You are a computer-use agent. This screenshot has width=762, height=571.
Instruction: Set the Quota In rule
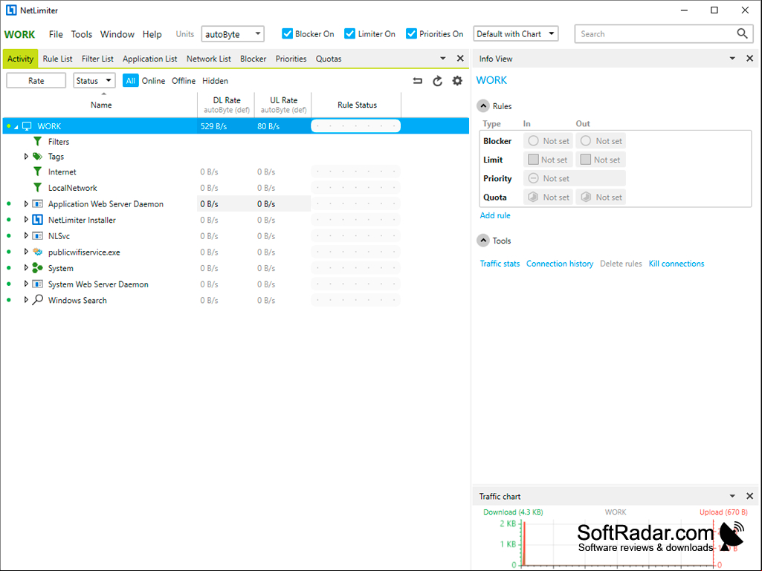click(548, 197)
